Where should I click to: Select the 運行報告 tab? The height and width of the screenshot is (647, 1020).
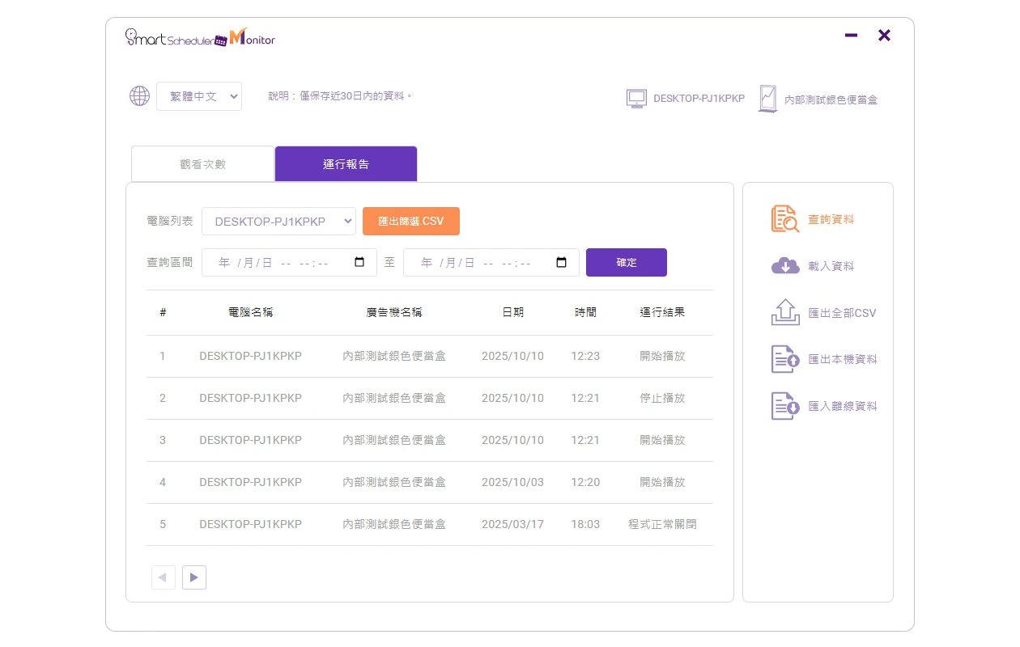[x=346, y=164]
